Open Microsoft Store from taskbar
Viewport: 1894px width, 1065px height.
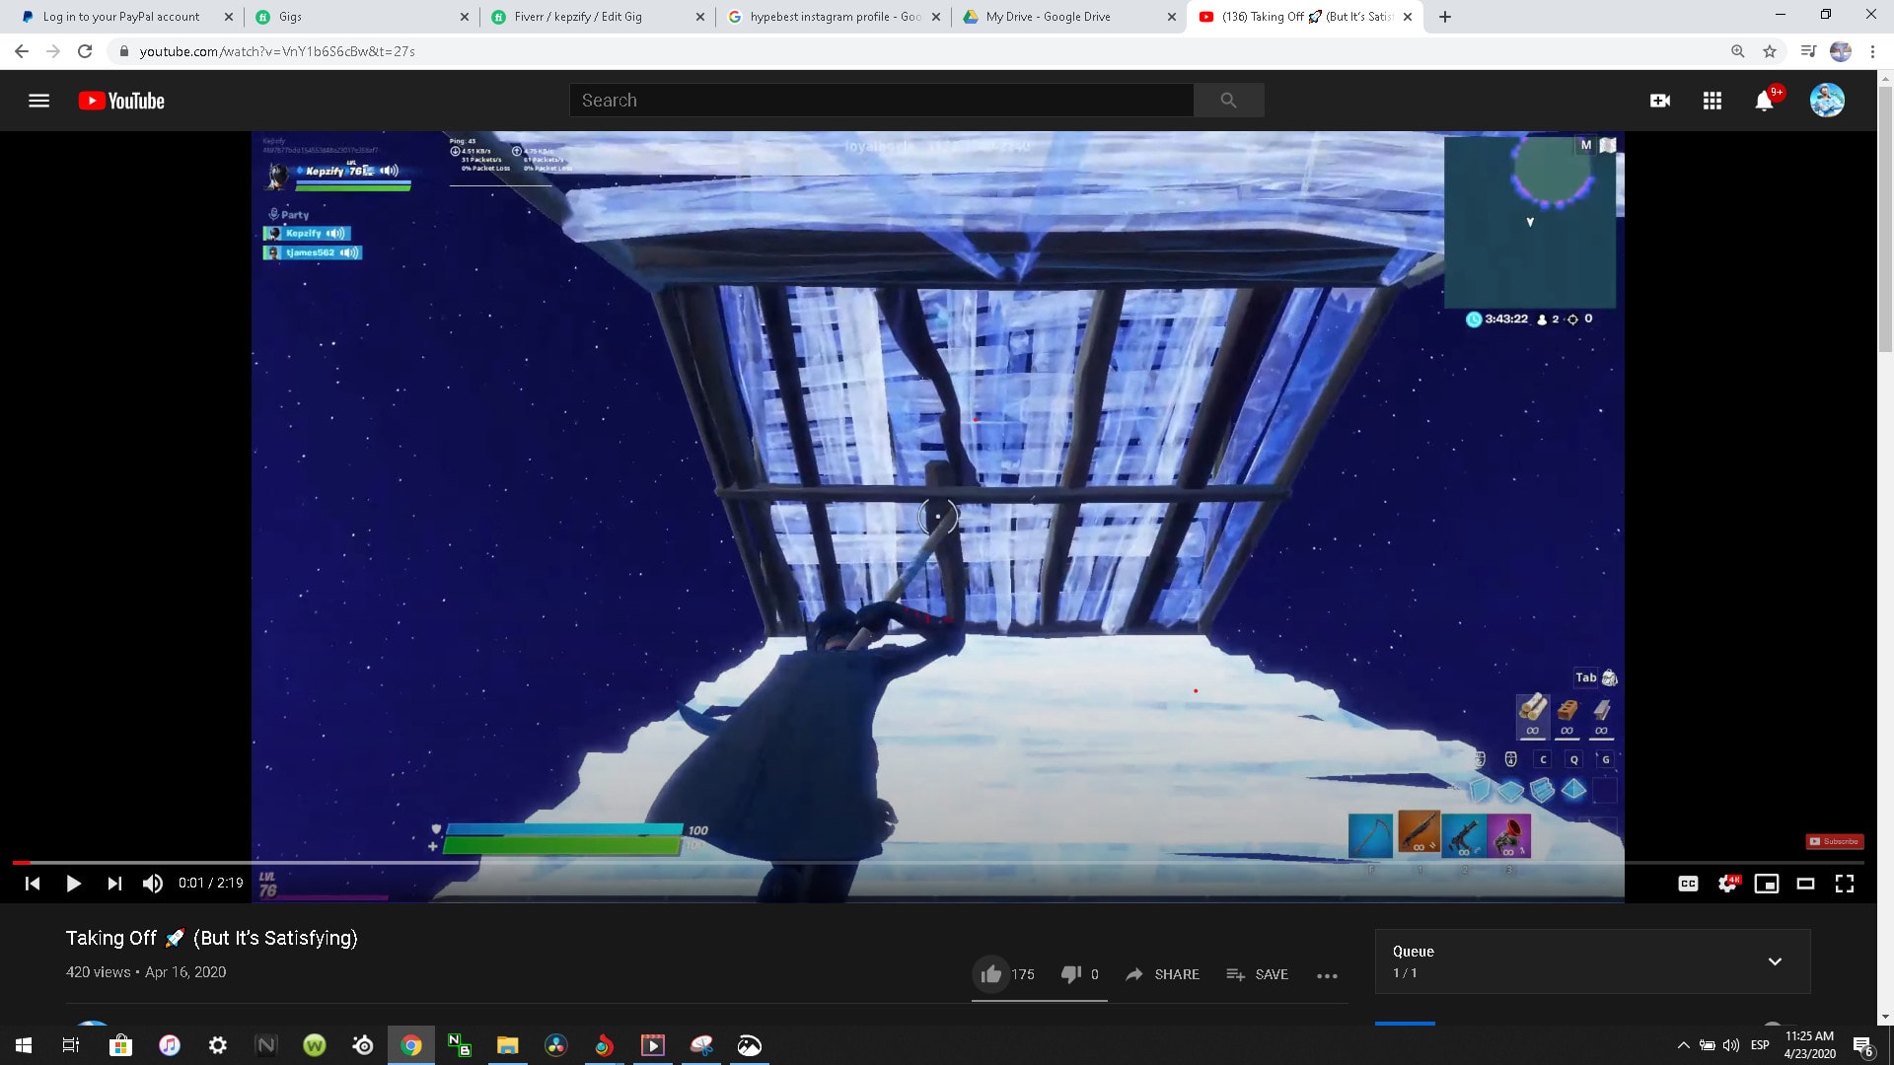[120, 1045]
